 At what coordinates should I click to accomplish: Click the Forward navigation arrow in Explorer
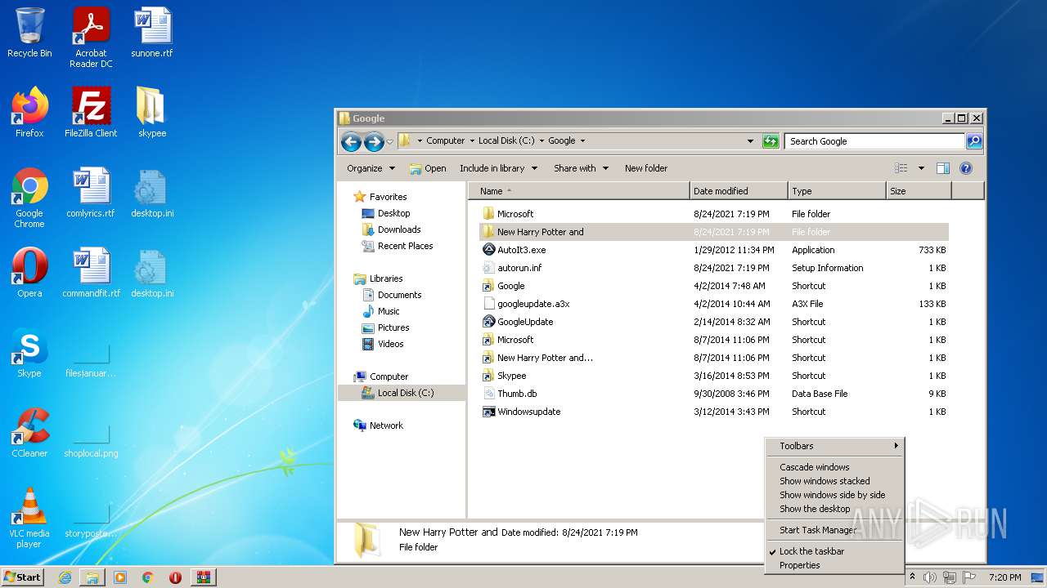click(374, 142)
